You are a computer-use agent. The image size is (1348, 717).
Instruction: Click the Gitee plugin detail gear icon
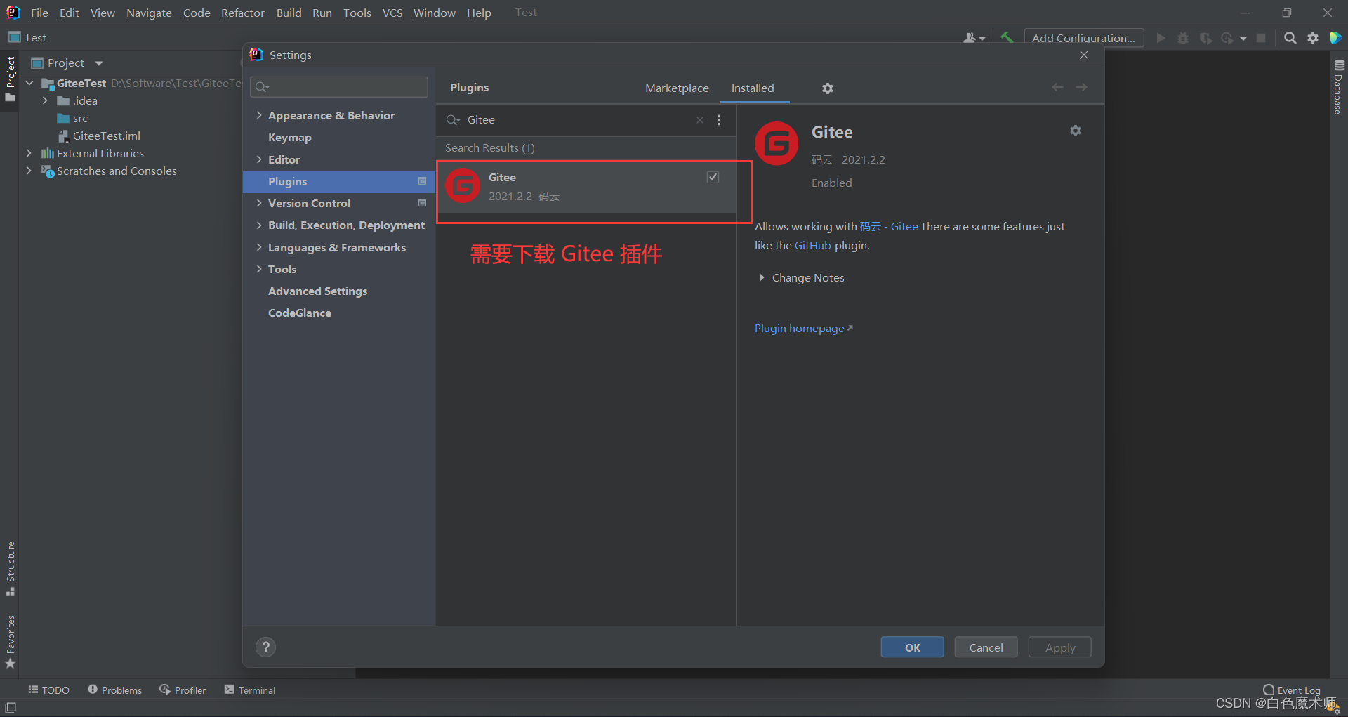click(x=1075, y=131)
